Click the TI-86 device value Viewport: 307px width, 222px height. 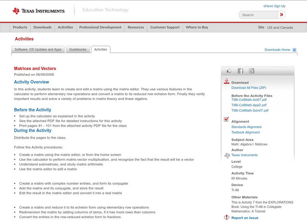coord(235,190)
